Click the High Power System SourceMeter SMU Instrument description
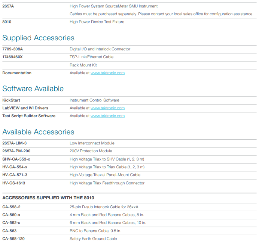Image resolution: width=259 pixels, height=243 pixels. tap(113, 6)
